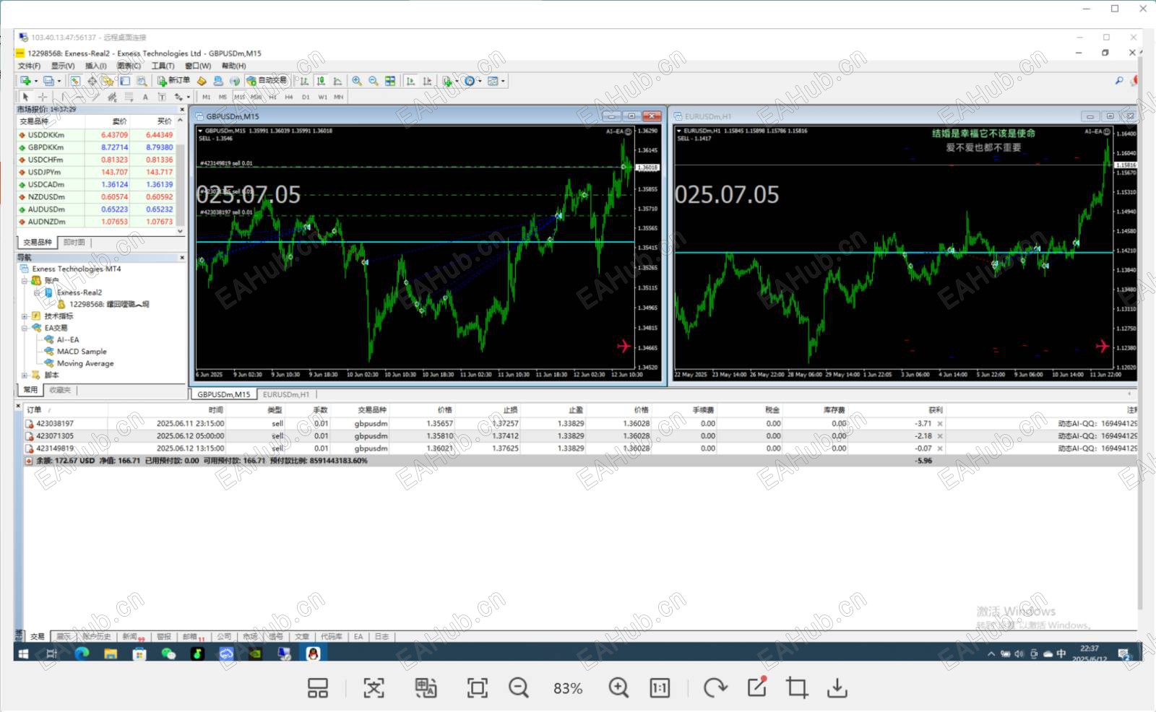
Task: Toggle the Terminal panel icon
Action: point(125,81)
